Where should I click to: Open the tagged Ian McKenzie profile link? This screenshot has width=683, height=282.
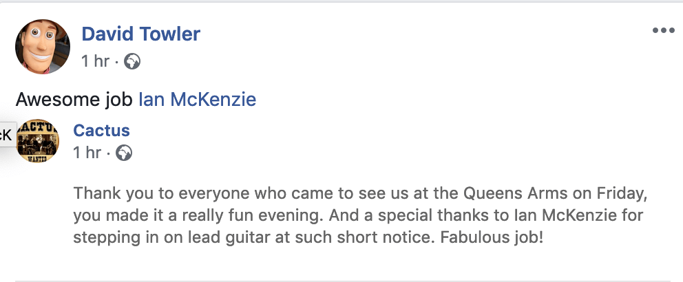point(198,100)
